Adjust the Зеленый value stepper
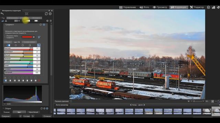This screenshot has height=123, width=220. 40,59
